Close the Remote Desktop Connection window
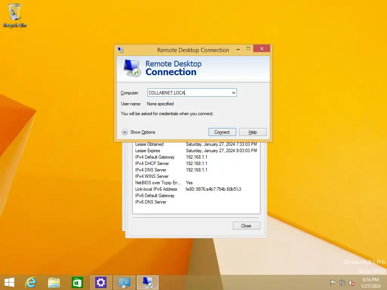 [x=262, y=49]
